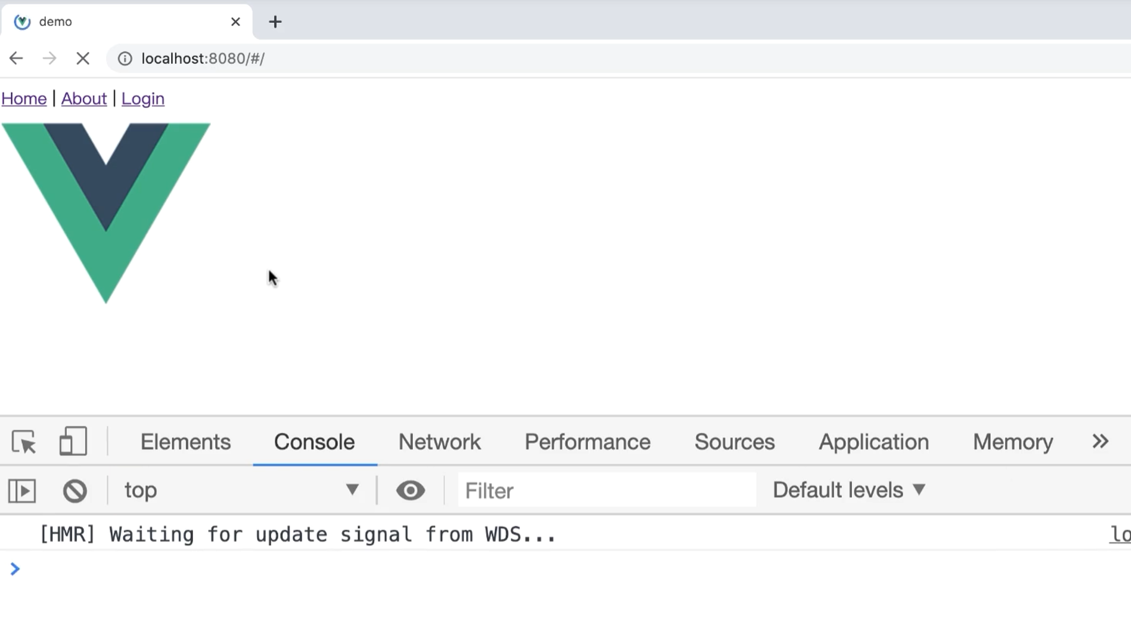This screenshot has width=1131, height=638.
Task: Expand the Default levels dropdown
Action: click(848, 490)
